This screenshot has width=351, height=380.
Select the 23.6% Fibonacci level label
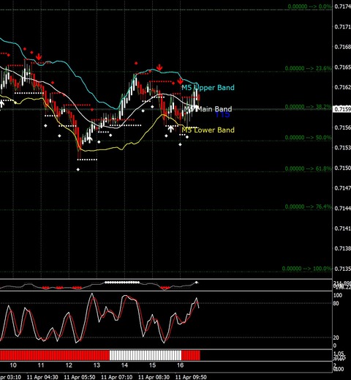[308, 68]
